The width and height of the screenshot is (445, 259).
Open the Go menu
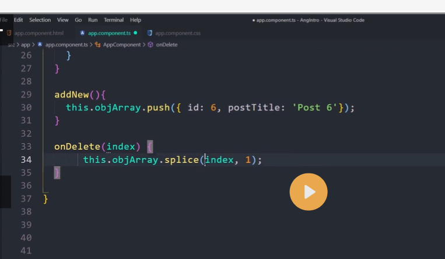click(78, 20)
